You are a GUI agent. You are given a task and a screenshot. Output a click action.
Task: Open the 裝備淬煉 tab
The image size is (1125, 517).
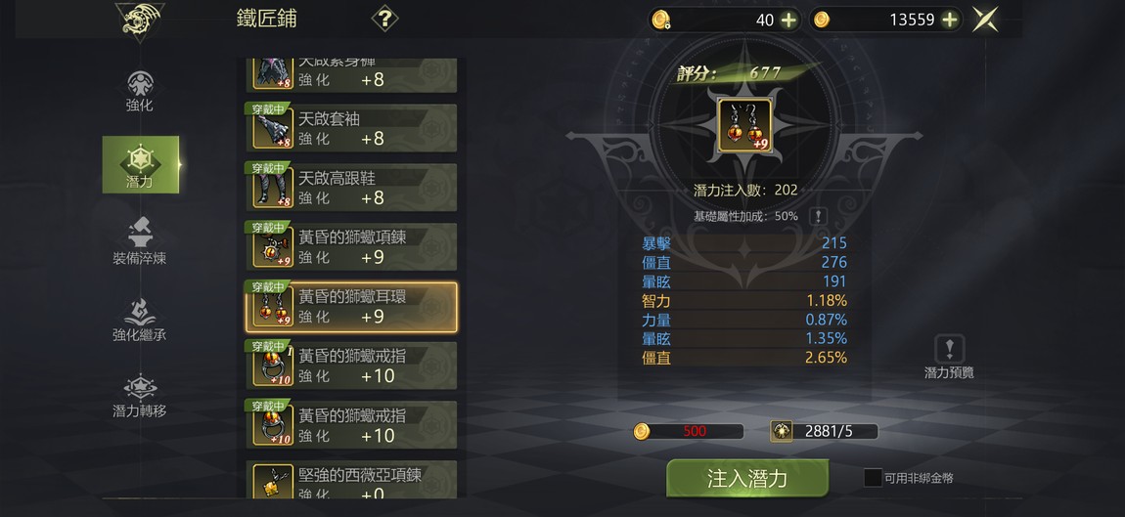point(140,241)
